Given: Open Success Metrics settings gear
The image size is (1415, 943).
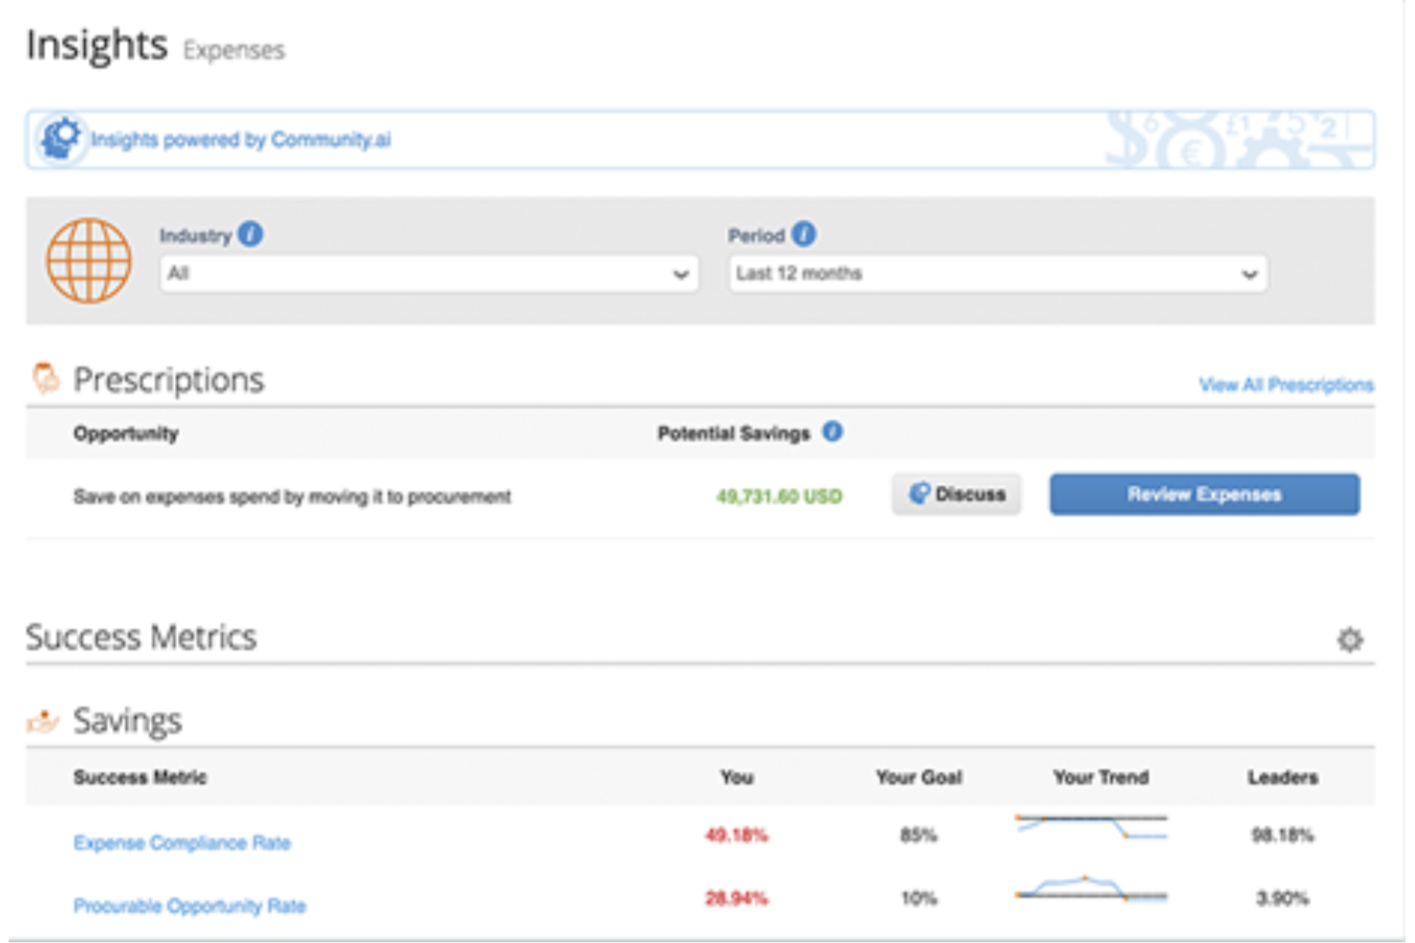Looking at the screenshot, I should 1351,639.
